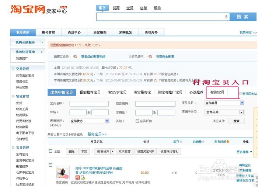This screenshot has height=187, width=258.
Task: Switch to 淘宝服务宝 tab
Action: tap(142, 92)
